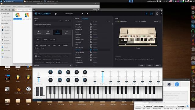This screenshot has width=195, height=110.
Task: Click the round Arturia icon in top-right header
Action: click(x=157, y=13)
